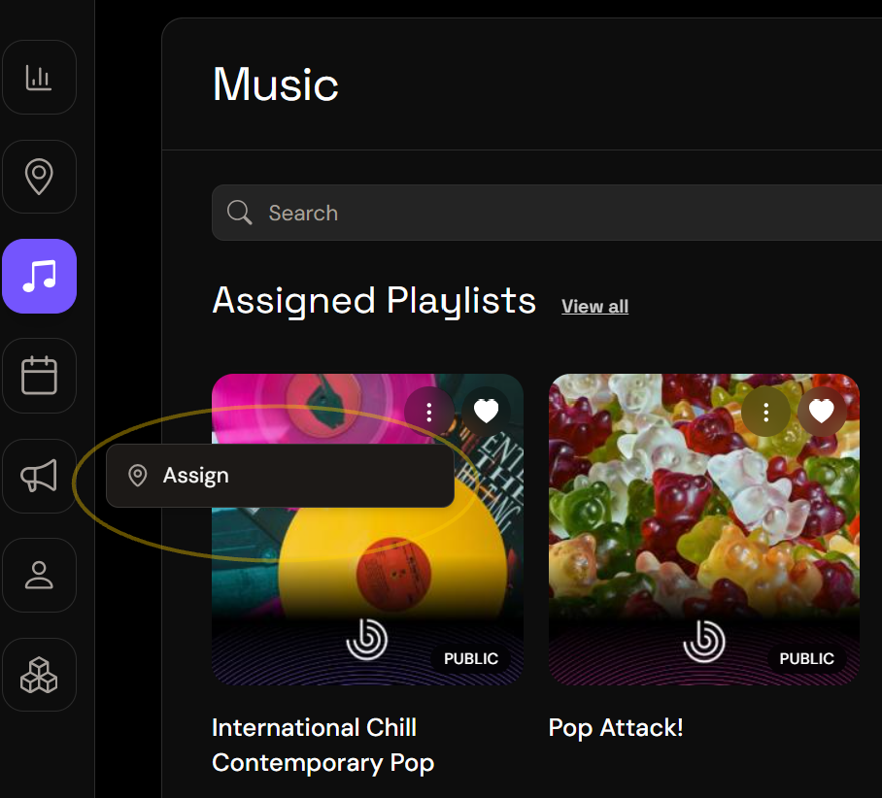Screen dimensions: 882x798
Task: Open the locations pin sidebar icon
Action: point(39,177)
